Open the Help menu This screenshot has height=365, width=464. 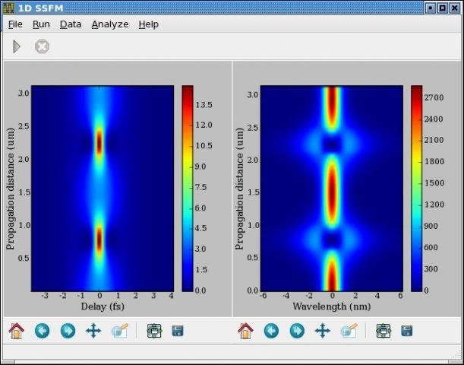[x=148, y=24]
